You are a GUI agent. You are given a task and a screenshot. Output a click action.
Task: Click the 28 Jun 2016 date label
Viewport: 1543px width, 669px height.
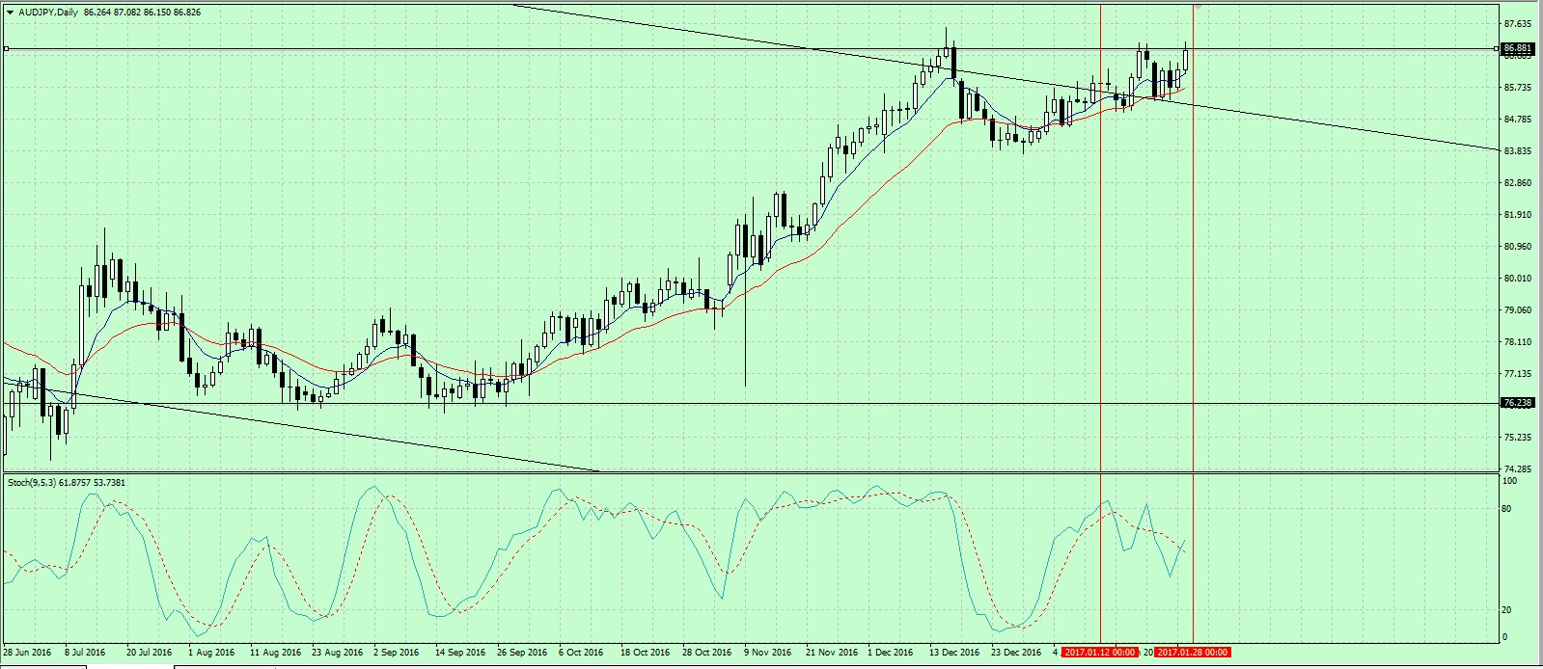(x=28, y=653)
